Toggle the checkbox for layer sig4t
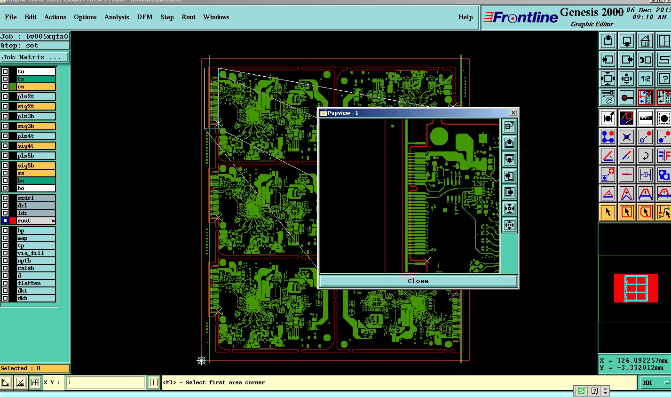 point(5,146)
